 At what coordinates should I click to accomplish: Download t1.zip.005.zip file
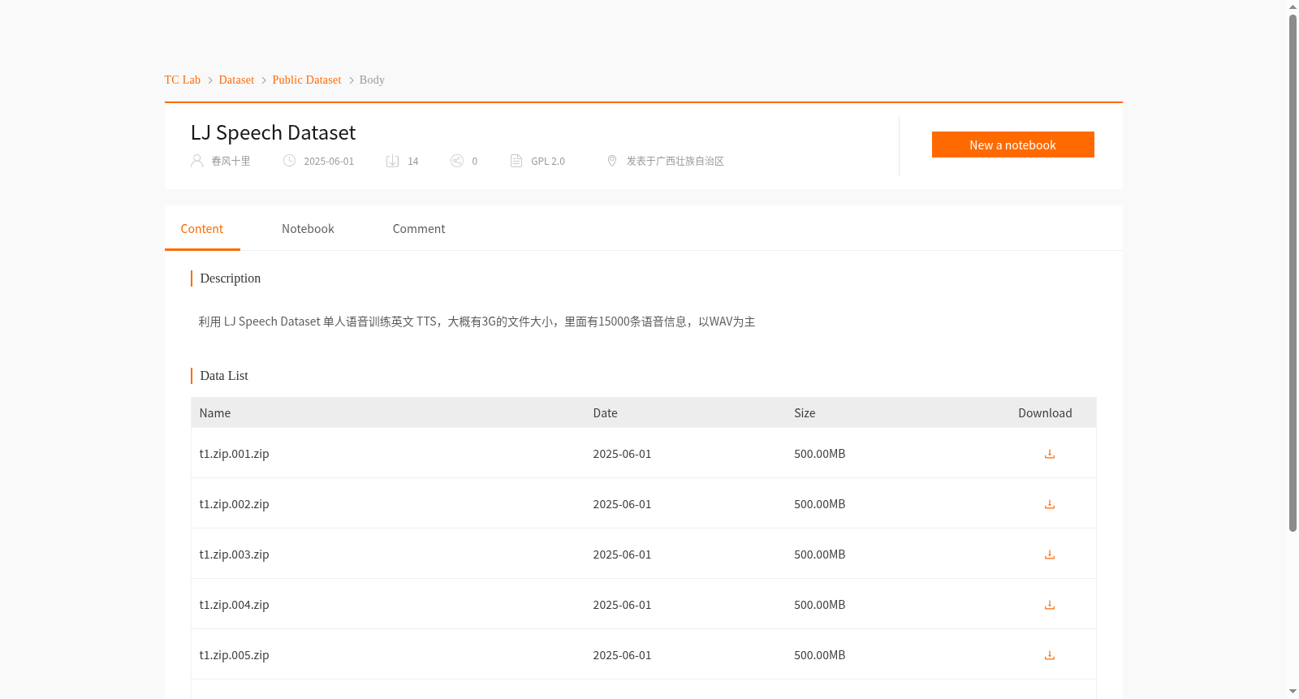[x=1049, y=655]
